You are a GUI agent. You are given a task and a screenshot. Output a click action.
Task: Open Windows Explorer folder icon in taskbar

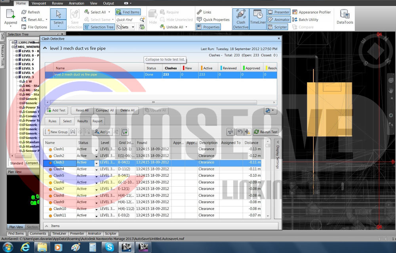click(x=42, y=247)
